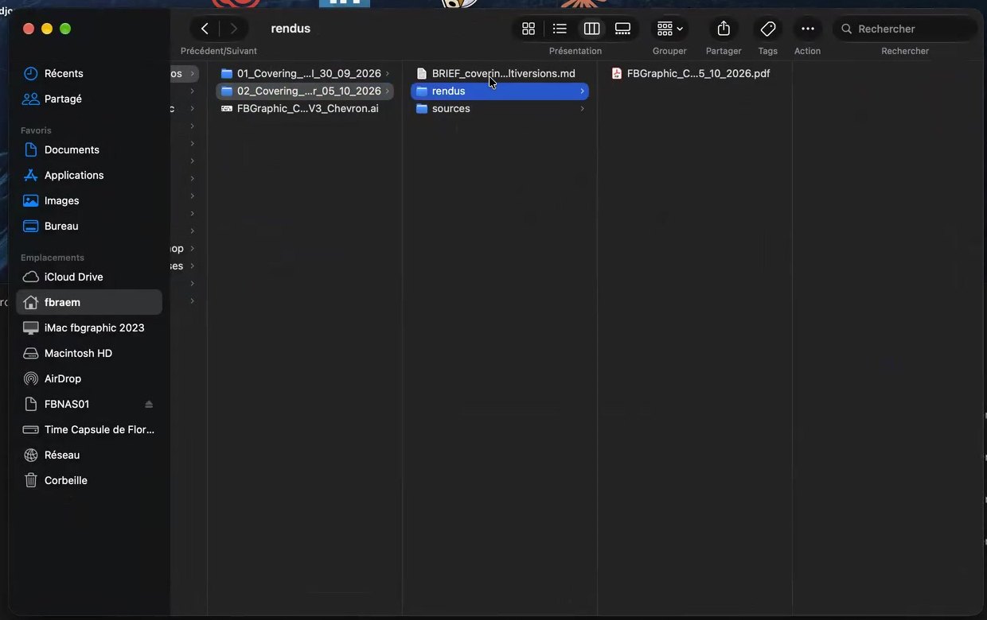Open Réseau in the sidebar

tap(89, 455)
